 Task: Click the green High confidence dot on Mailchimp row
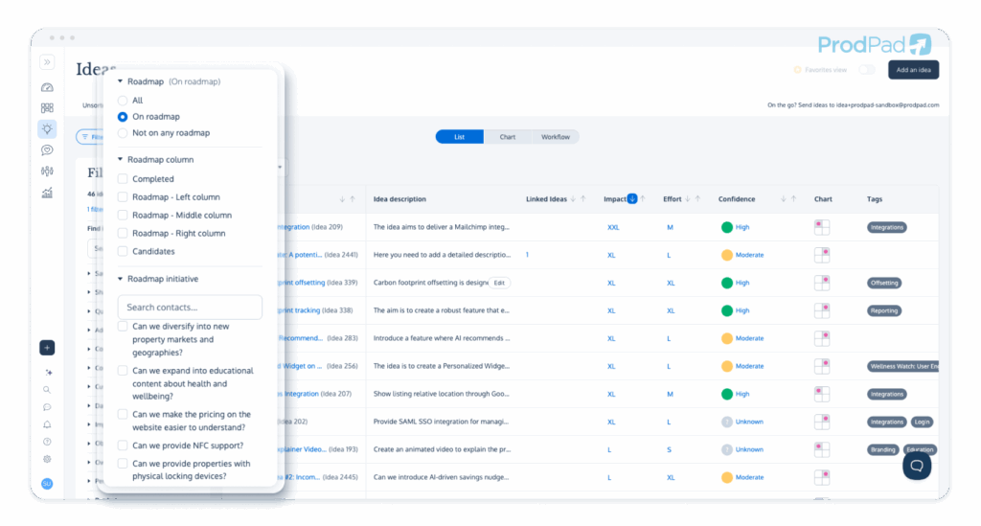click(x=726, y=228)
